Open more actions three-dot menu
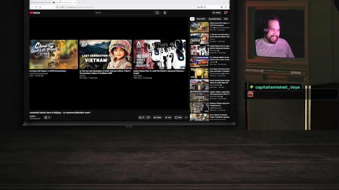The width and height of the screenshot is (339, 190). [186, 117]
